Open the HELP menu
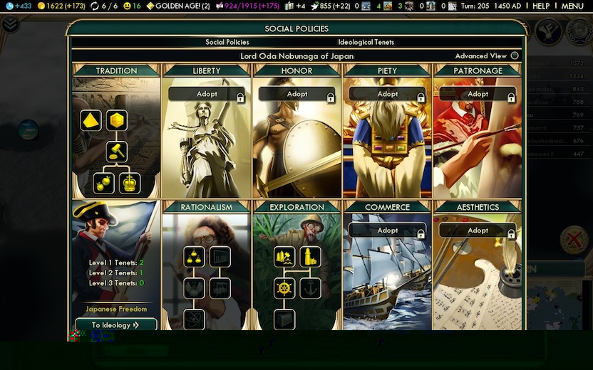The width and height of the screenshot is (593, 370). point(541,6)
